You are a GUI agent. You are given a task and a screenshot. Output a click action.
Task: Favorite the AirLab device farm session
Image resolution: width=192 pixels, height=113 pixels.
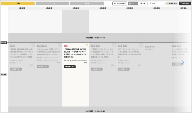(141, 45)
